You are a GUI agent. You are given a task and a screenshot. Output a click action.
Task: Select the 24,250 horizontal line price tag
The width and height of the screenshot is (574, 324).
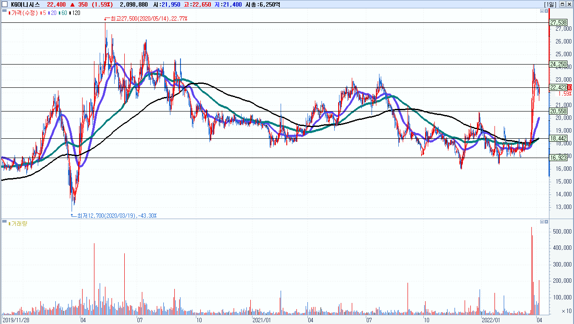tap(558, 64)
